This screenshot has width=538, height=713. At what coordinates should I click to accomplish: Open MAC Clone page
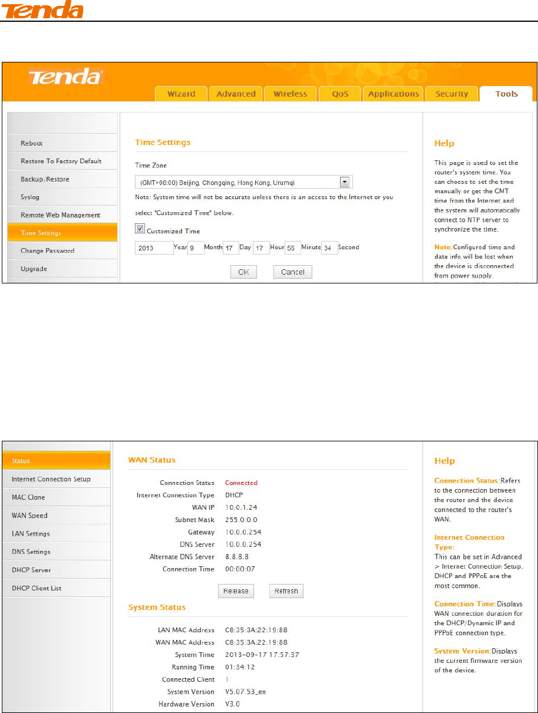tap(56, 497)
